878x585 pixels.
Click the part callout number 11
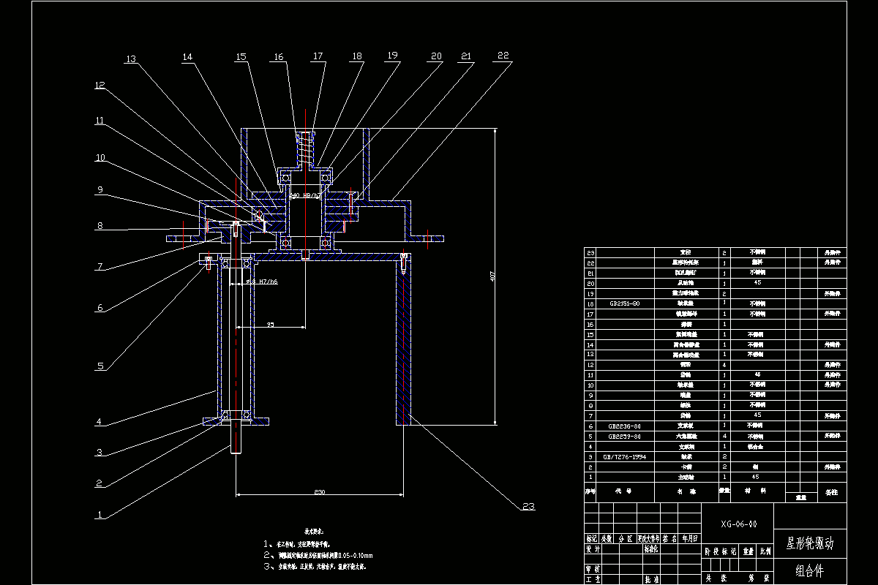point(100,121)
